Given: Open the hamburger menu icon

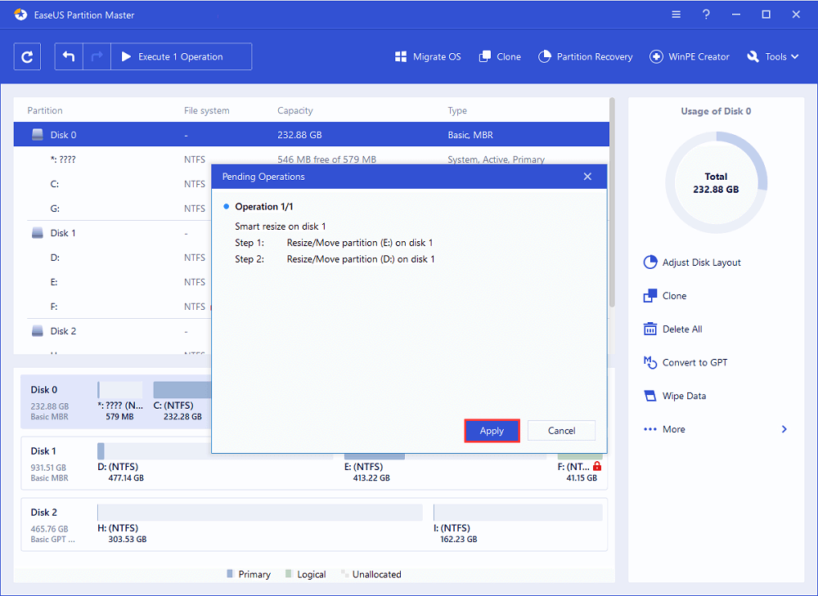Looking at the screenshot, I should tap(676, 15).
